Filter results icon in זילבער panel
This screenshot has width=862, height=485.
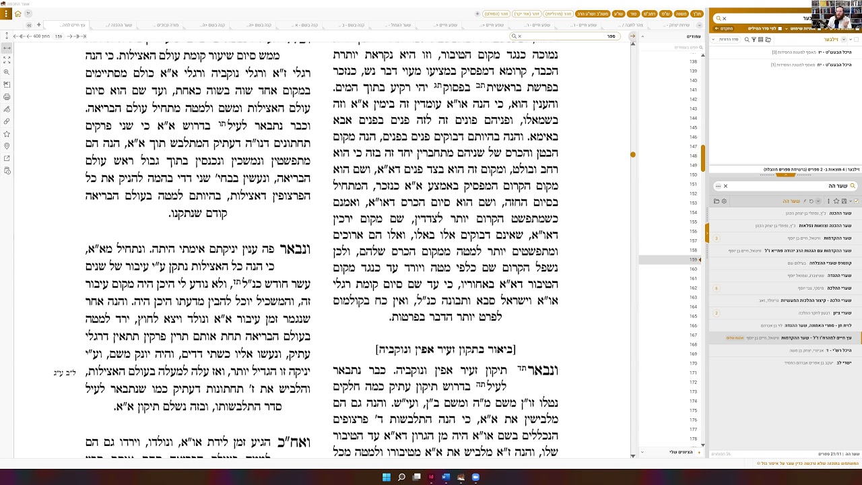pyautogui.click(x=754, y=40)
